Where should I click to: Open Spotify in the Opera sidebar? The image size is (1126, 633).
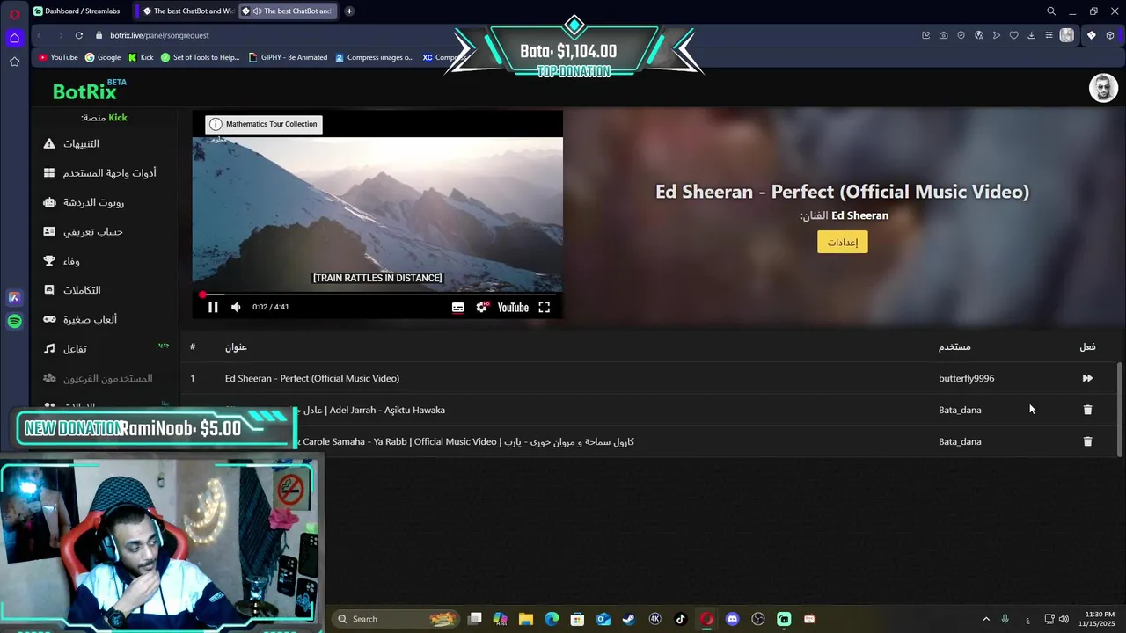point(14,322)
